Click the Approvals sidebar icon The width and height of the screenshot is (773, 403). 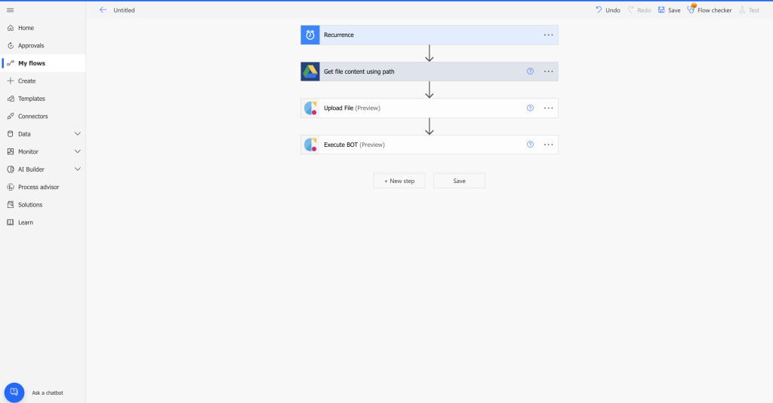click(x=11, y=46)
